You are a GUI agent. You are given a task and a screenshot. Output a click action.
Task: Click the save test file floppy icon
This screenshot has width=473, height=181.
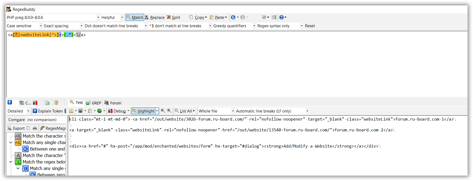[x=80, y=111]
